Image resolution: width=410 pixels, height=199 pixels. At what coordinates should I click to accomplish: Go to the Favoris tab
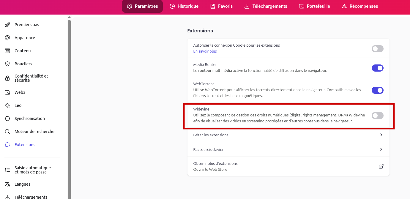pyautogui.click(x=221, y=6)
